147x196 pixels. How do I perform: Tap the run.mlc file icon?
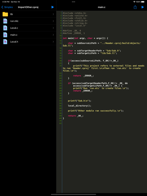[x=5, y=21]
